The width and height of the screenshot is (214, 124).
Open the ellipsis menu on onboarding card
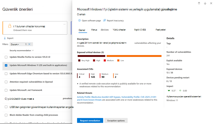coord(64,24)
